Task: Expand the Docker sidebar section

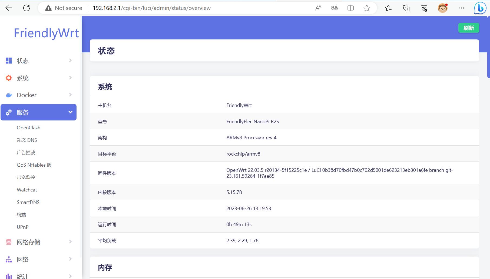Action: tap(38, 95)
